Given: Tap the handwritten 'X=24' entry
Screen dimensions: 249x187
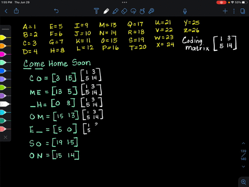Looking at the screenshot, I should (165, 45).
